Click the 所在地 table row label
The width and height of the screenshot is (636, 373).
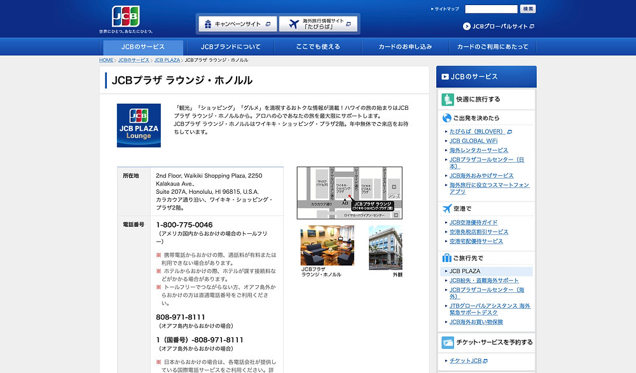(130, 176)
